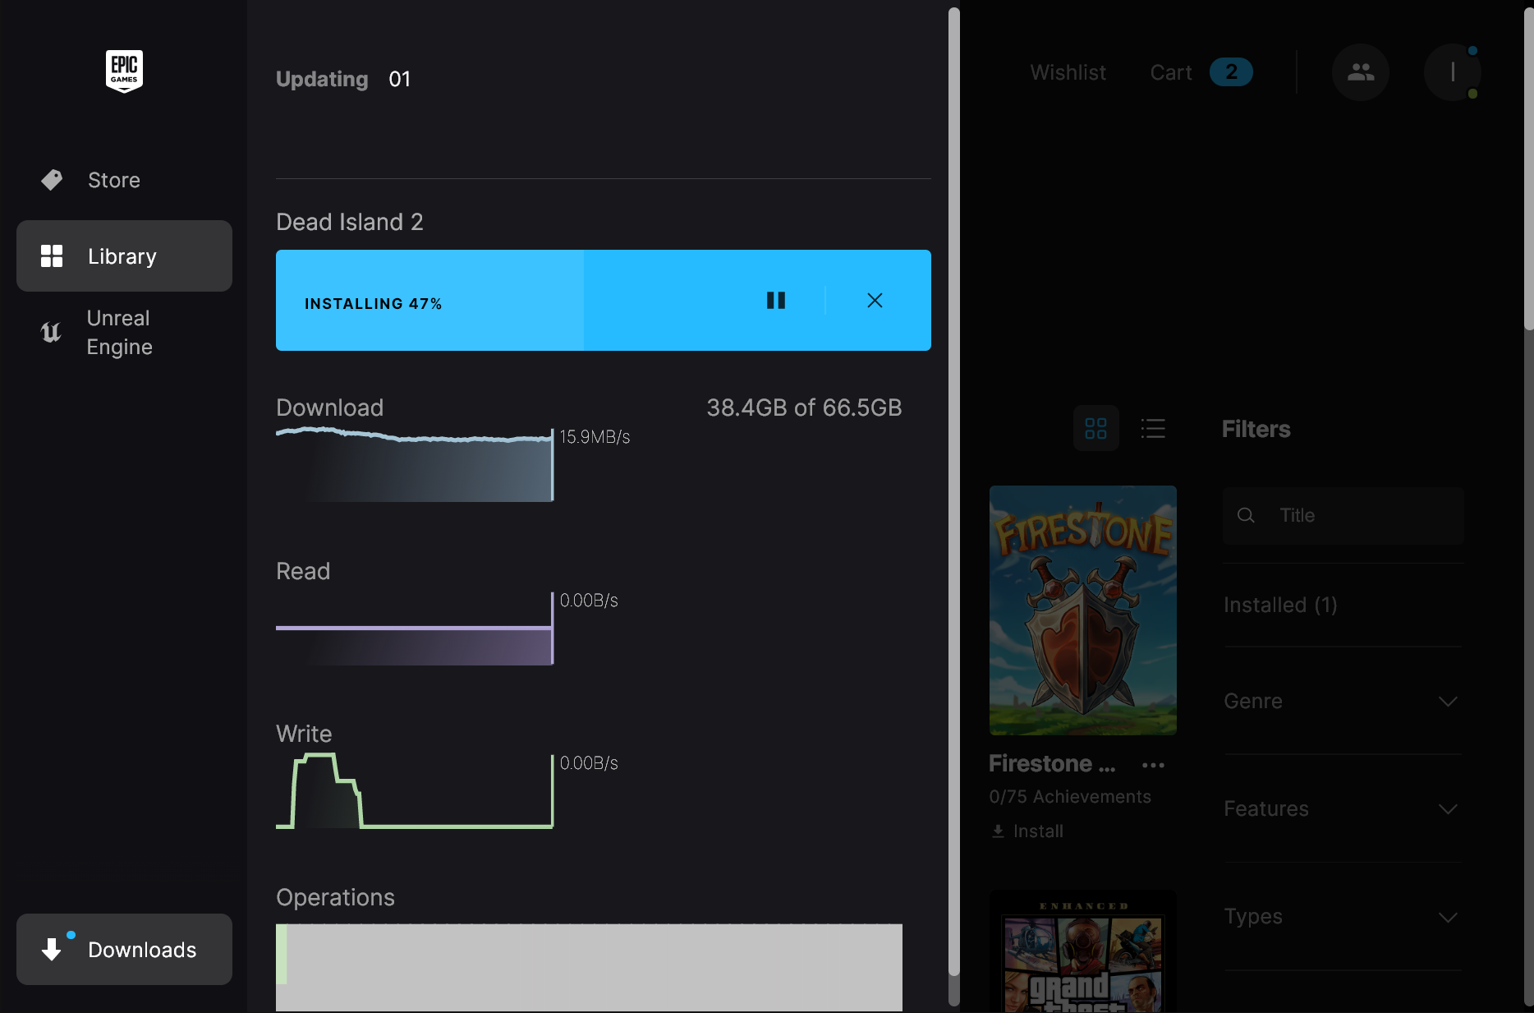
Task: Click the Unreal Engine logo icon
Action: [51, 333]
